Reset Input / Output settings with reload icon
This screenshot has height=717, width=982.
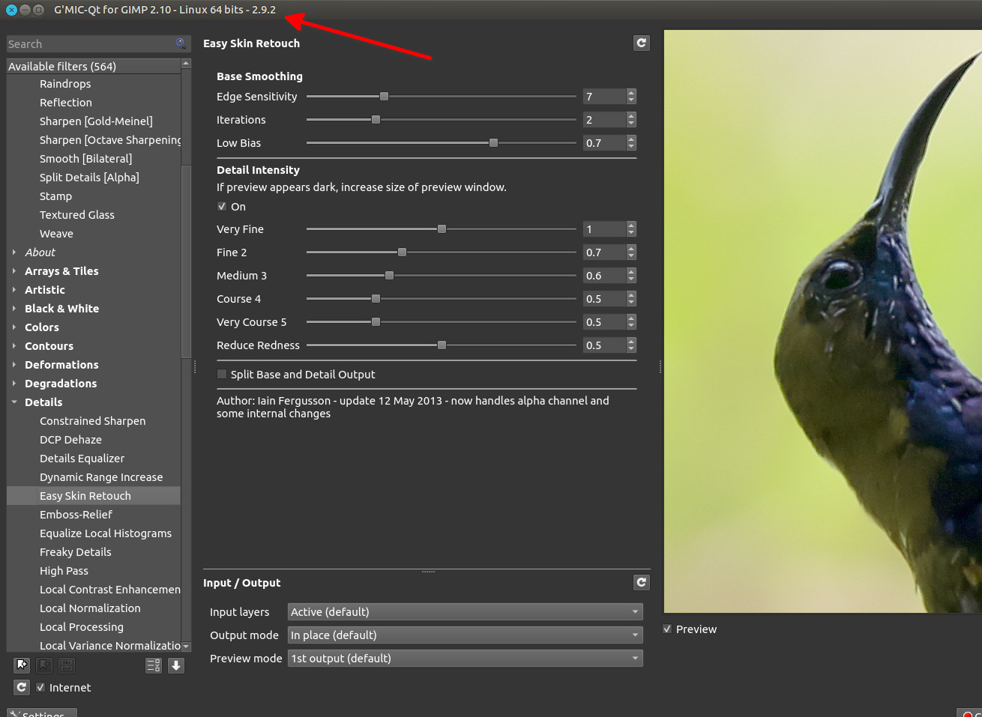click(641, 583)
